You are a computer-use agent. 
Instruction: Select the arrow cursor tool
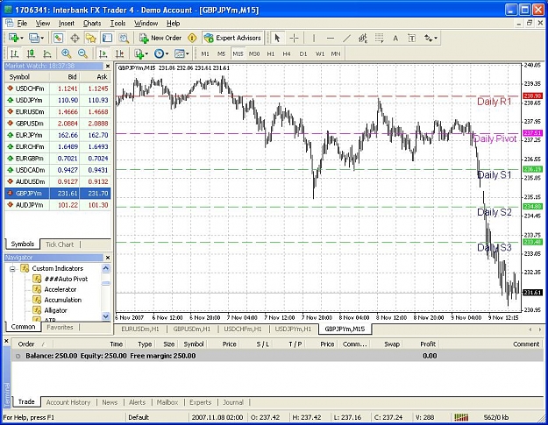pyautogui.click(x=277, y=38)
